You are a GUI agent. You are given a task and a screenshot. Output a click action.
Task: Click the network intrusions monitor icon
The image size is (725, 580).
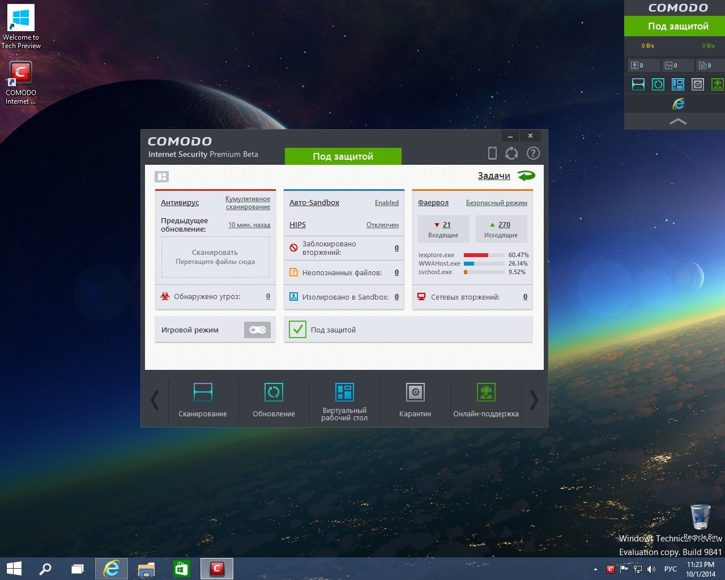[421, 296]
